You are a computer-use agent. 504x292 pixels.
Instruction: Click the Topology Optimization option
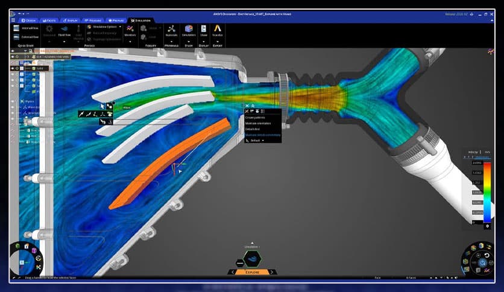(104, 39)
